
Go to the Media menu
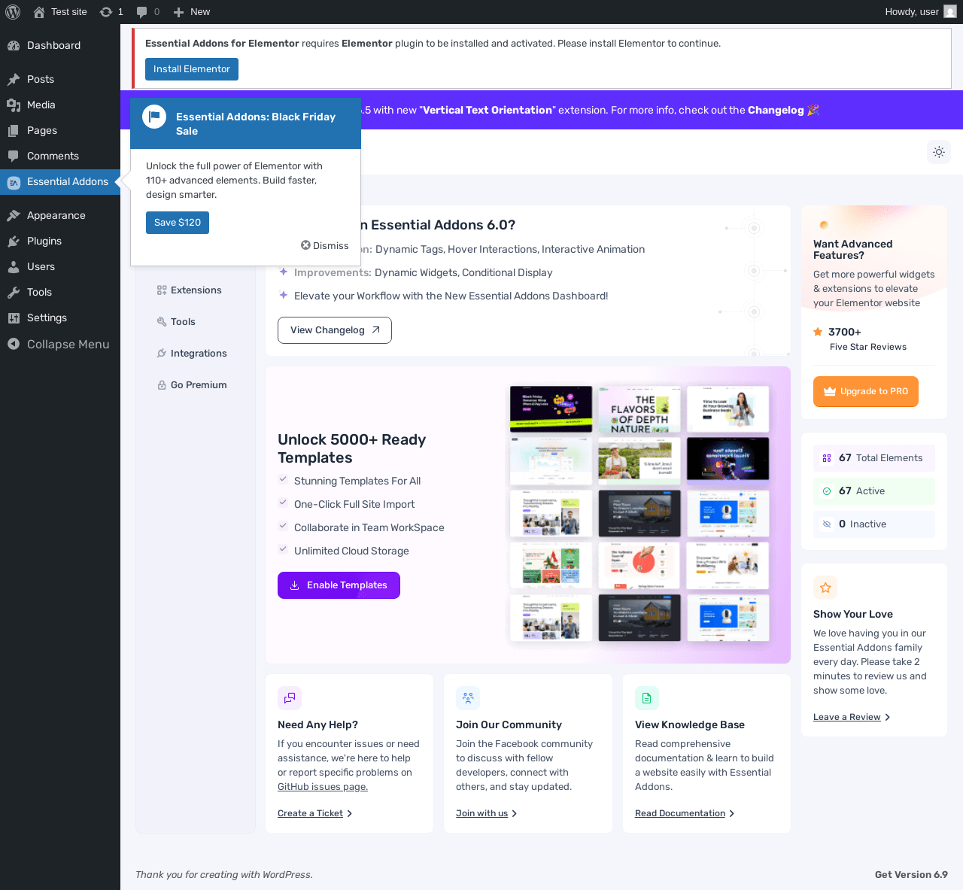click(60, 105)
